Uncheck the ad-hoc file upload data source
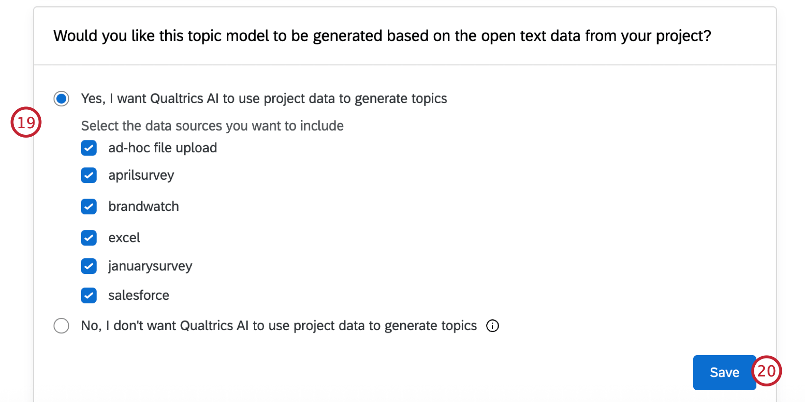Viewport: 805px width, 402px height. click(89, 148)
